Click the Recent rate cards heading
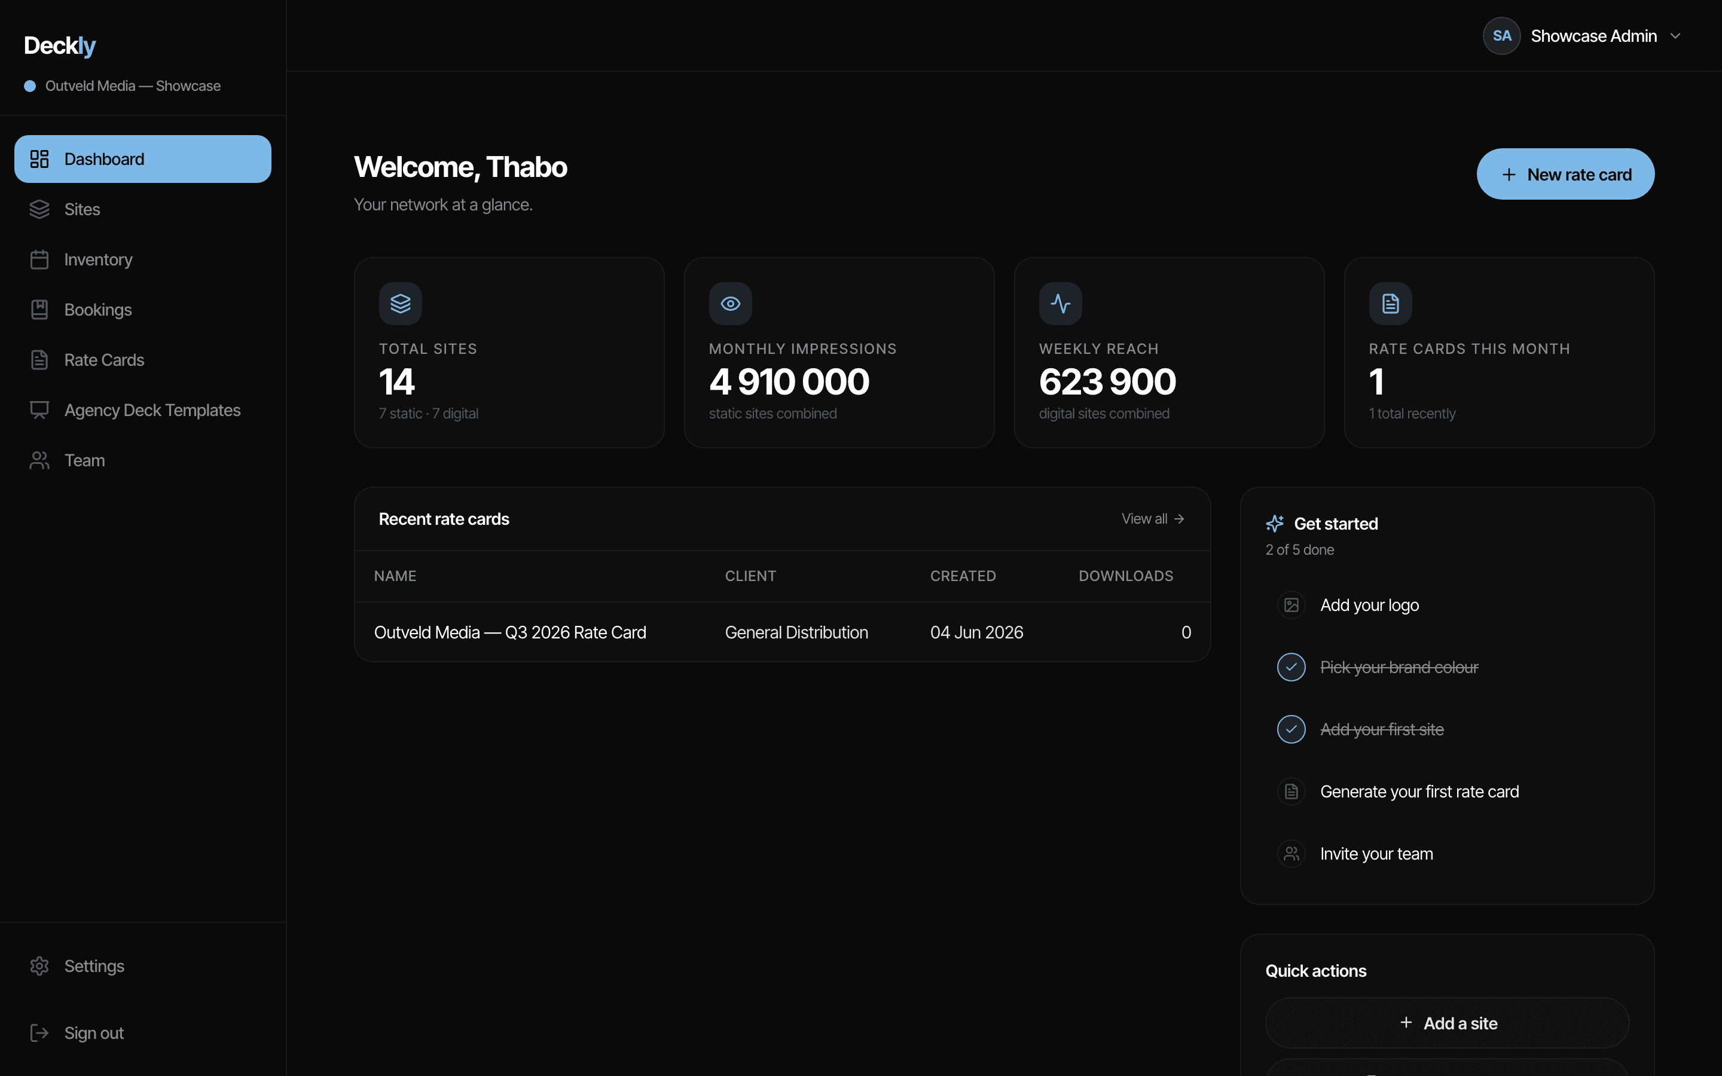Image resolution: width=1722 pixels, height=1076 pixels. tap(443, 519)
